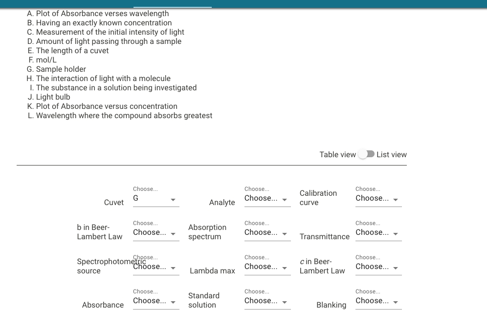Click the 'Absorbance' term label

click(x=103, y=305)
